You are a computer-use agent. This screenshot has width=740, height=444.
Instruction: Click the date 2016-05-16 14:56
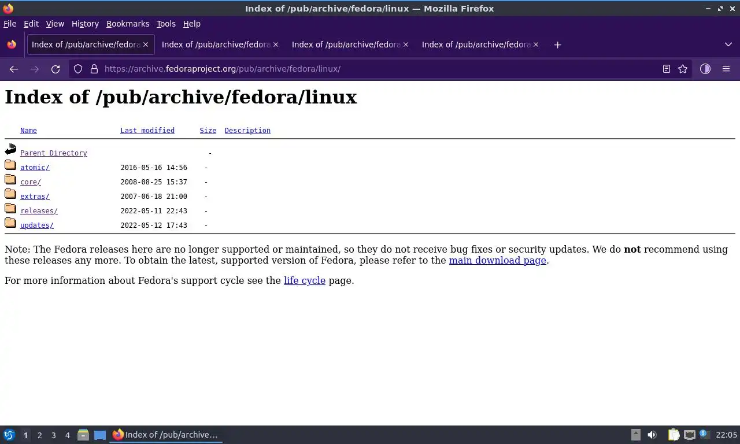154,168
